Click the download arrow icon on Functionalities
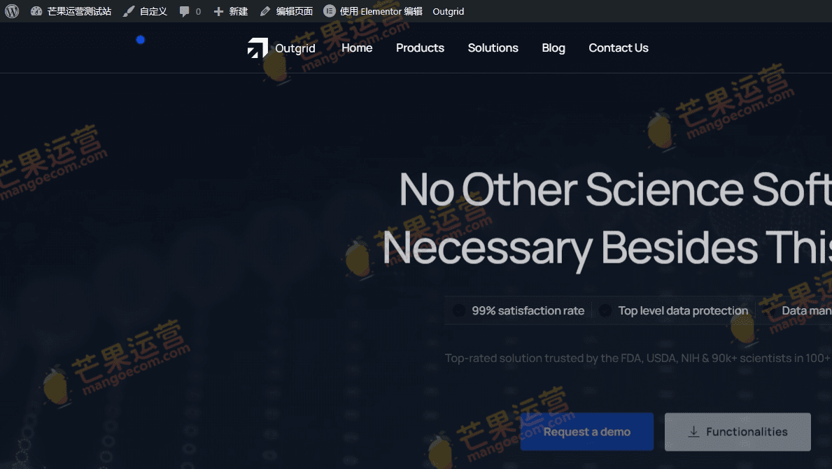The height and width of the screenshot is (469, 832). [693, 432]
